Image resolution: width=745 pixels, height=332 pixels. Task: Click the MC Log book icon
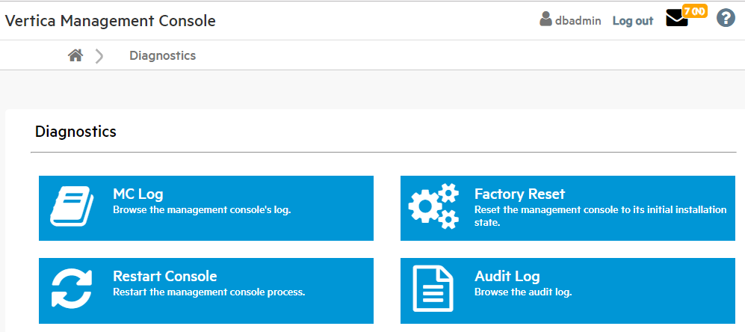72,206
